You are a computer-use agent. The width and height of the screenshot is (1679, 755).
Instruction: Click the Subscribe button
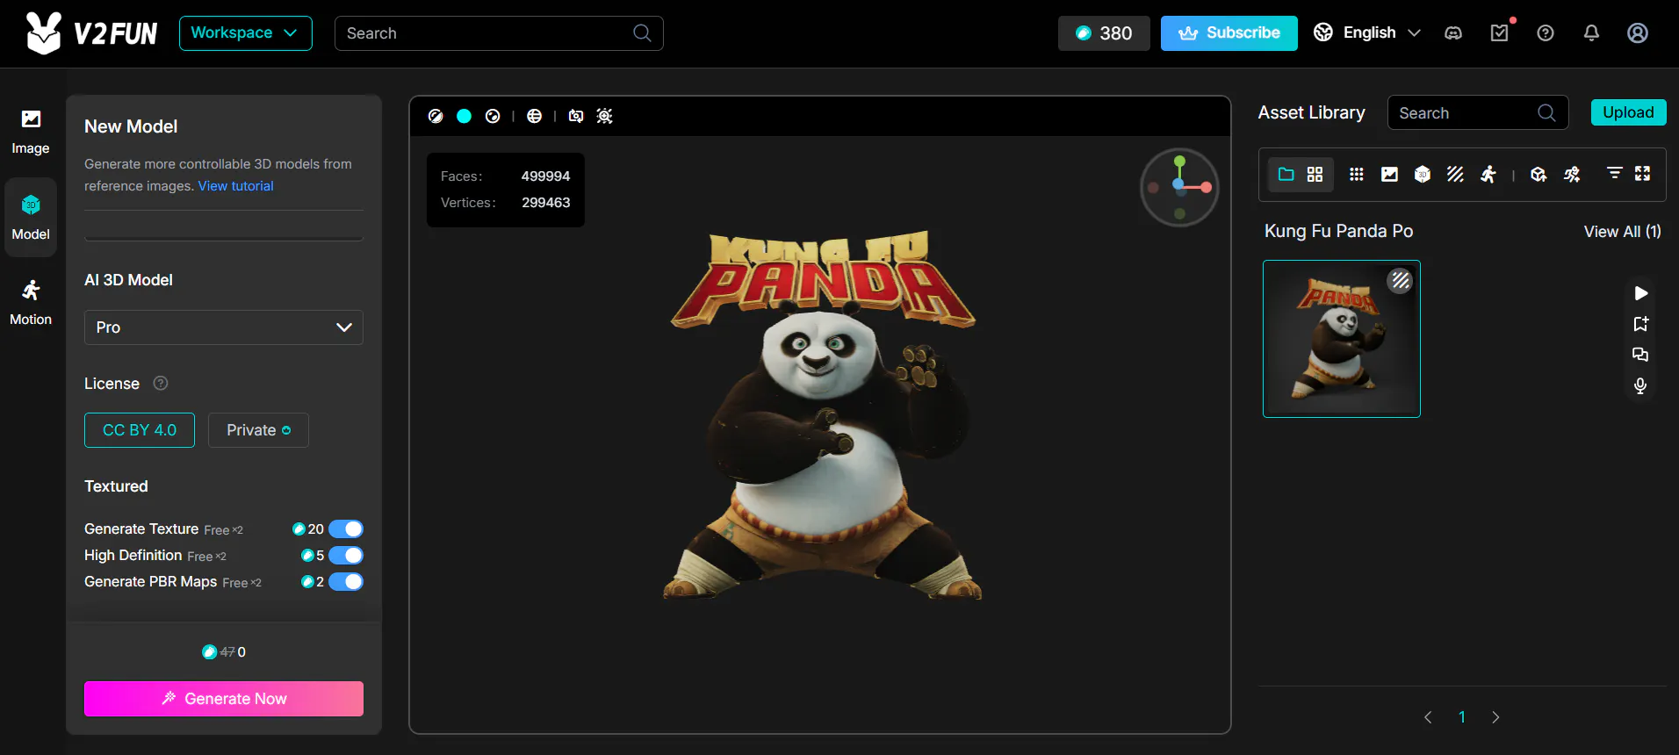pos(1229,33)
